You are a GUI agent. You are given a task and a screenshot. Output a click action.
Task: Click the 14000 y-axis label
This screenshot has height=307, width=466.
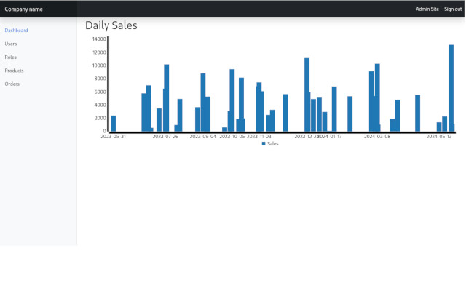99,39
